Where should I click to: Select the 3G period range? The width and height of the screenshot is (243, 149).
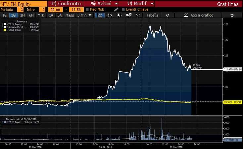click(x=13, y=15)
